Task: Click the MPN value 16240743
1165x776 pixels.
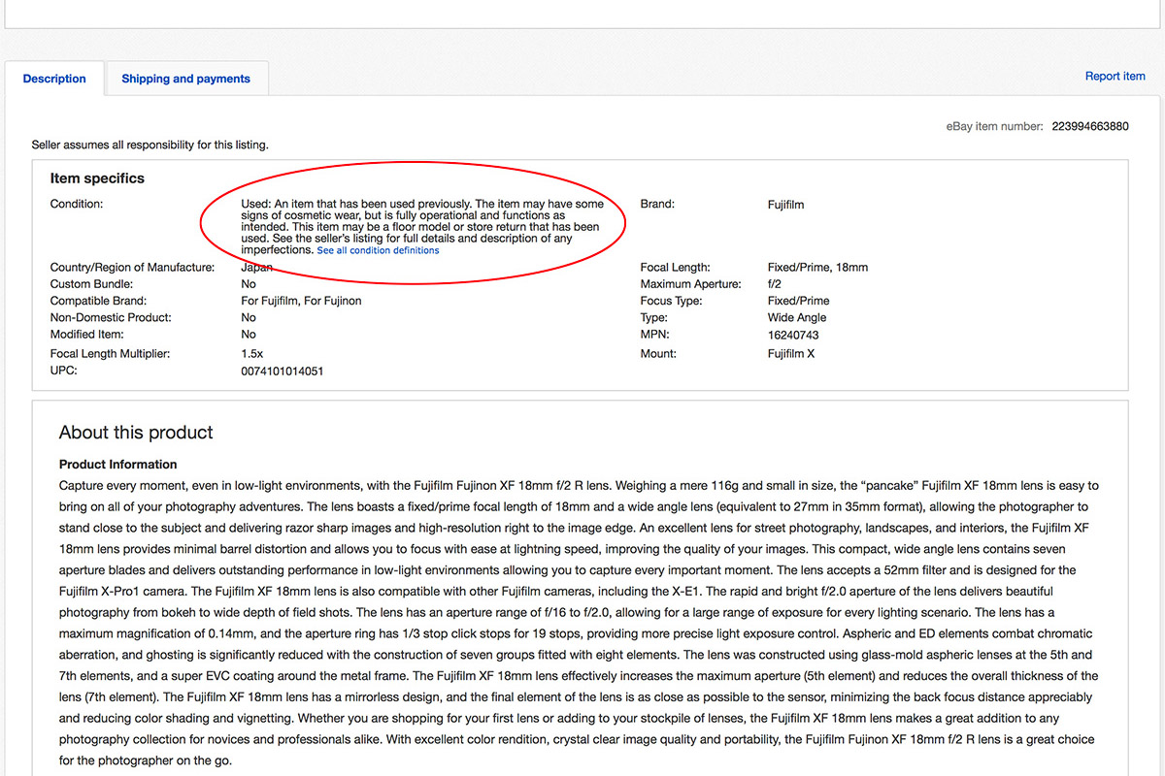Action: (x=792, y=335)
